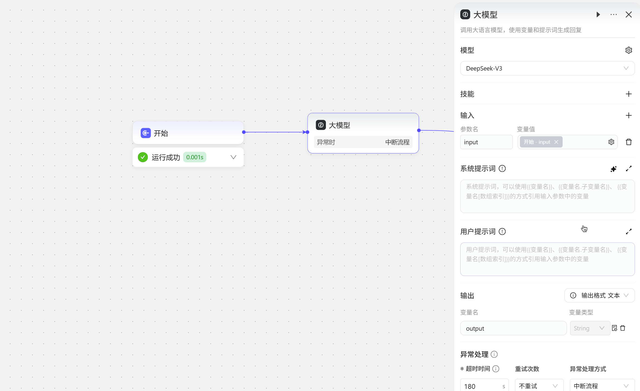Click the user prompt text area
Image resolution: width=640 pixels, height=391 pixels.
547,259
